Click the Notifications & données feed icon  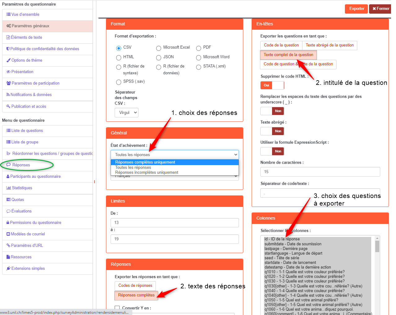click(x=8, y=95)
